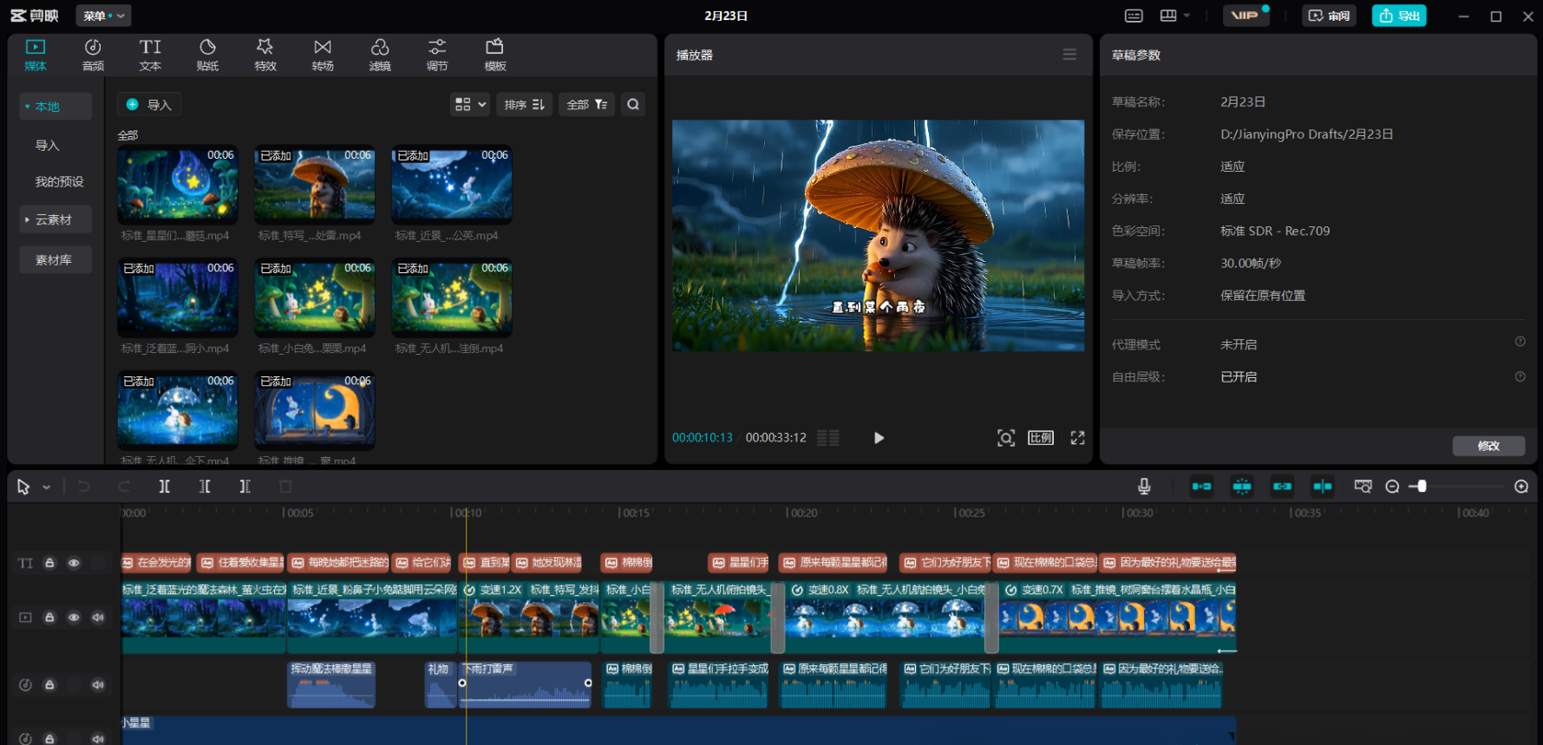The height and width of the screenshot is (745, 1543).
Task: Open the 素材库 material library
Action: coord(56,259)
